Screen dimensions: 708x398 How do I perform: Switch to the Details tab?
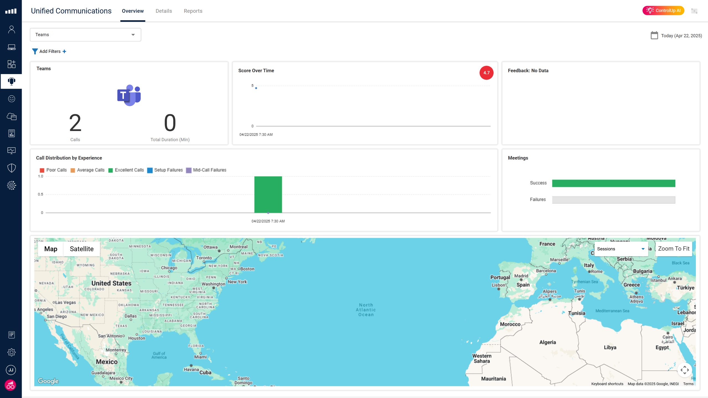(x=163, y=11)
